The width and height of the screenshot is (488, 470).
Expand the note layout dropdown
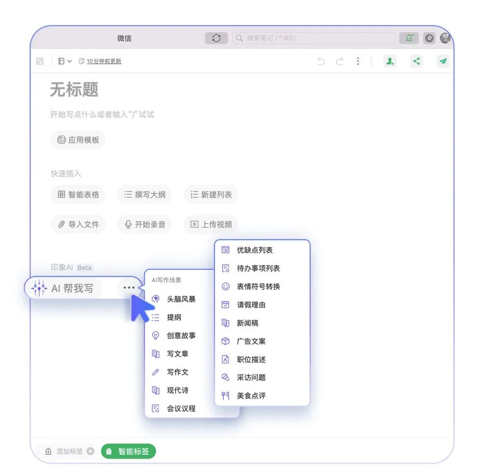64,61
